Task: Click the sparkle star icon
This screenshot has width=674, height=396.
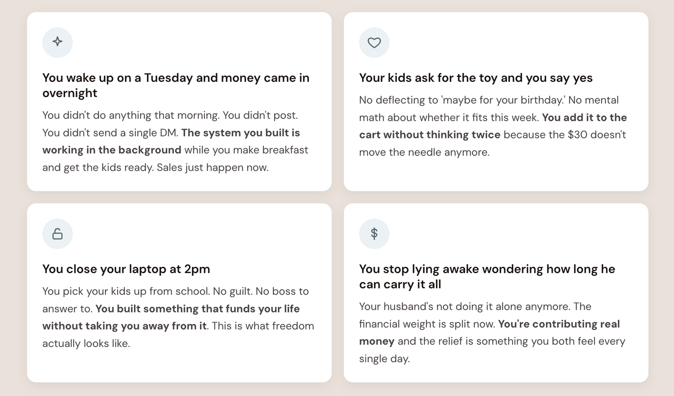Action: (58, 42)
